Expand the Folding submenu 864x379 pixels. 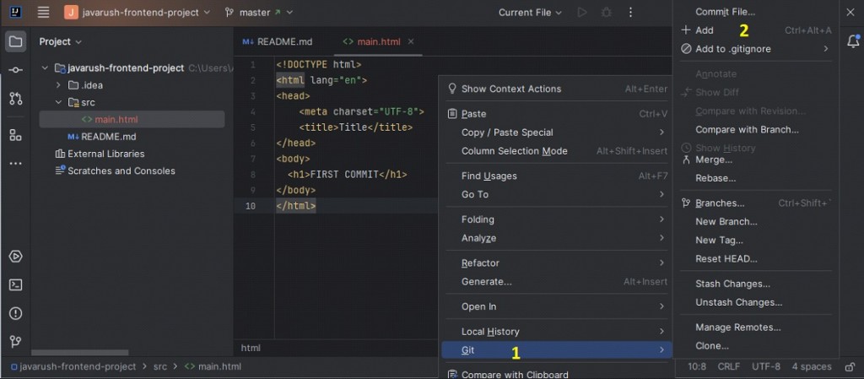(557, 219)
